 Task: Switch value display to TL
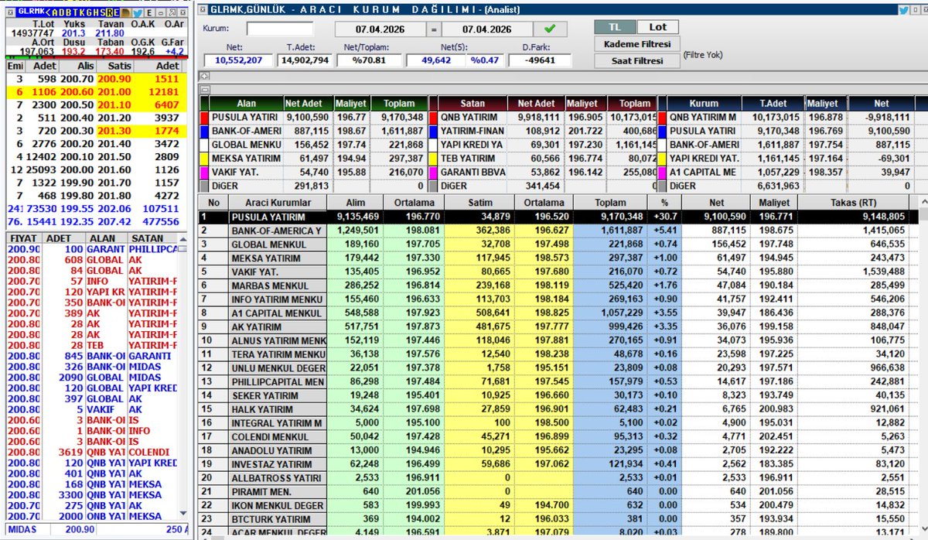pyautogui.click(x=615, y=27)
